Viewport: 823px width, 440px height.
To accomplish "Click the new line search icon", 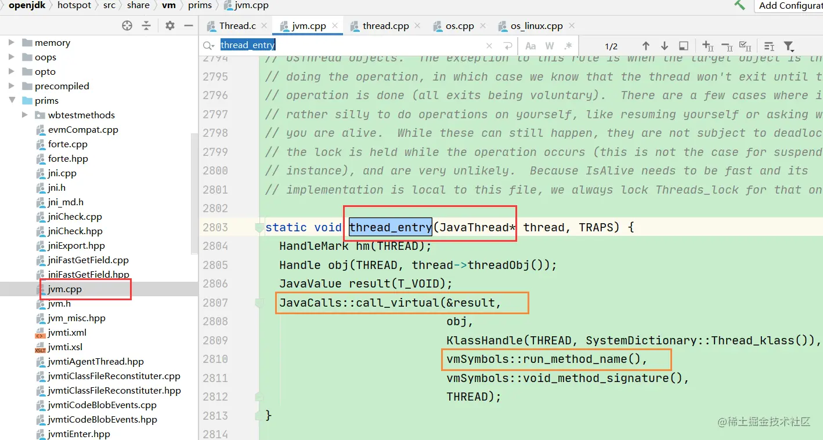I will point(508,46).
